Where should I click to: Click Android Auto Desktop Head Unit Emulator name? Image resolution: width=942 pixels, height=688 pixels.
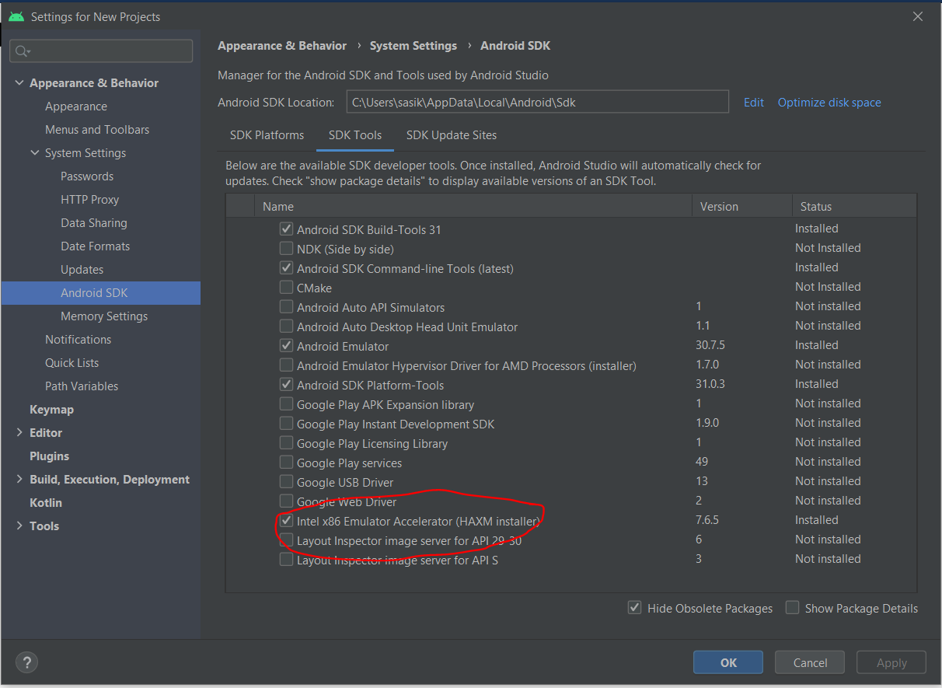(x=407, y=327)
